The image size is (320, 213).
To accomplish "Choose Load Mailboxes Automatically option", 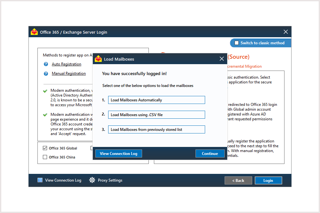I will pyautogui.click(x=156, y=100).
